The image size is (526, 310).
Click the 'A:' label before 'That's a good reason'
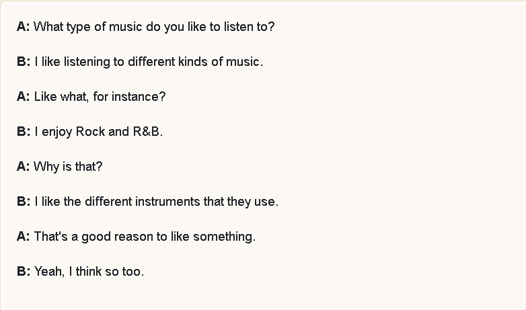[23, 236]
